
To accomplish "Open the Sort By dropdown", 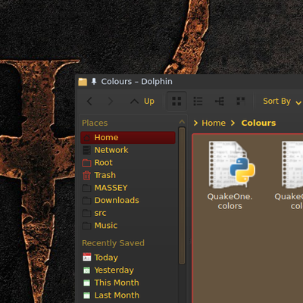I will point(282,102).
